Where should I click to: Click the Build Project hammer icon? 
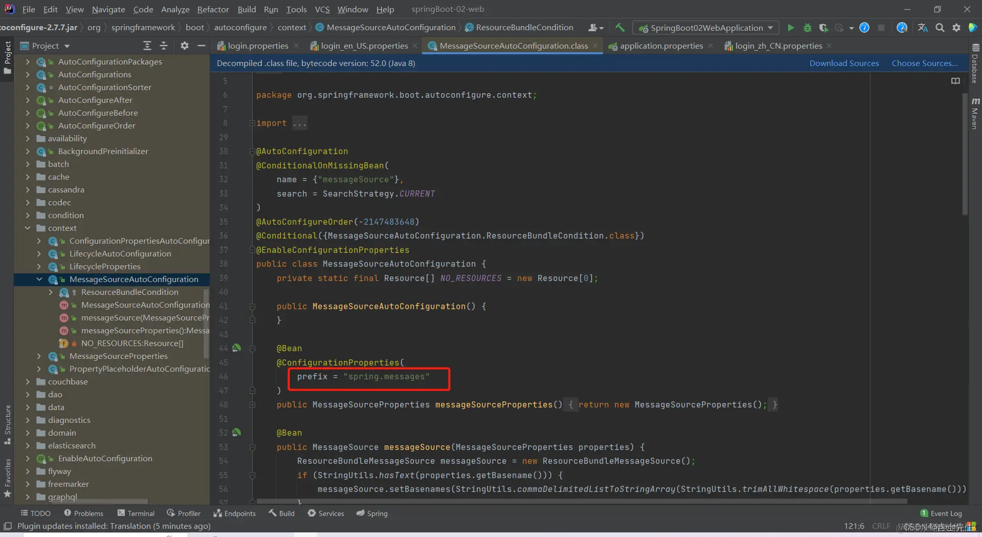point(620,28)
